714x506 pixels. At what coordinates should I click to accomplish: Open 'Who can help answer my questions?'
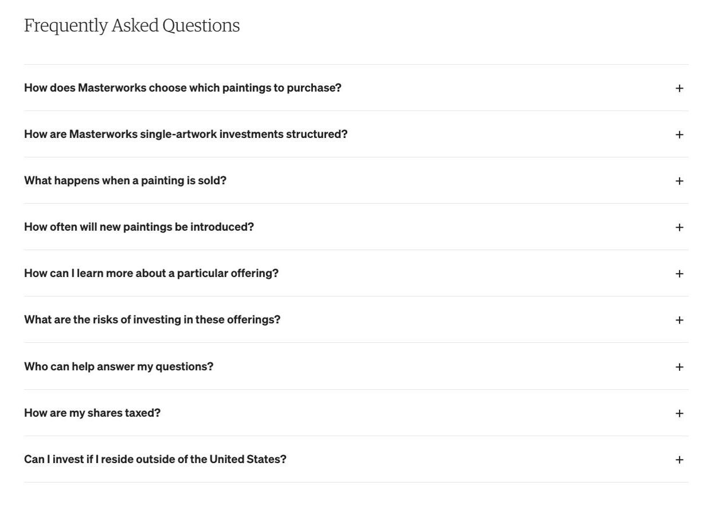click(118, 366)
